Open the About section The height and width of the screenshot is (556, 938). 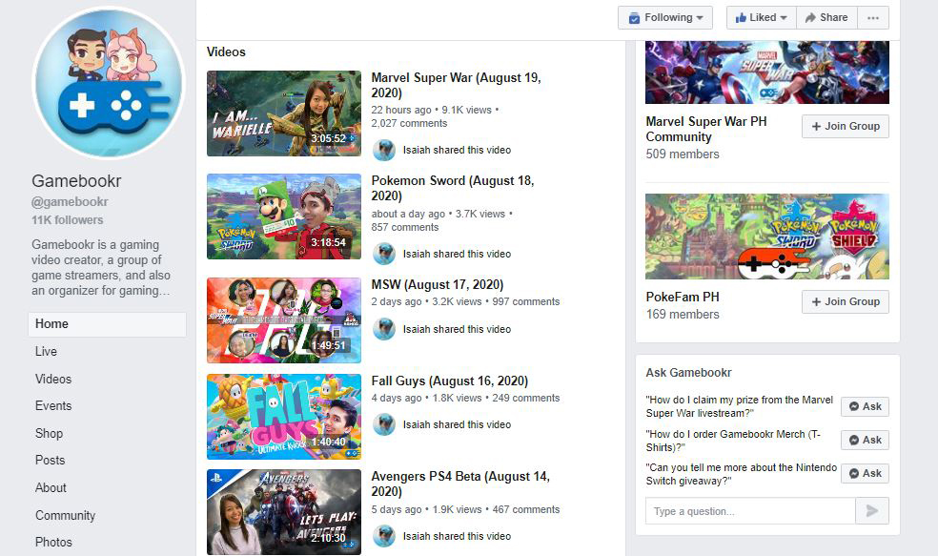51,487
